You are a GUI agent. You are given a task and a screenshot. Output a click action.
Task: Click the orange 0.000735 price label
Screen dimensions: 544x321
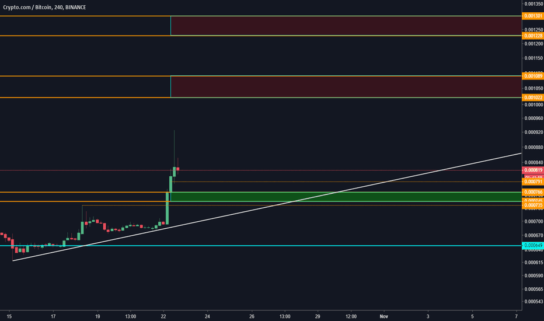point(532,205)
